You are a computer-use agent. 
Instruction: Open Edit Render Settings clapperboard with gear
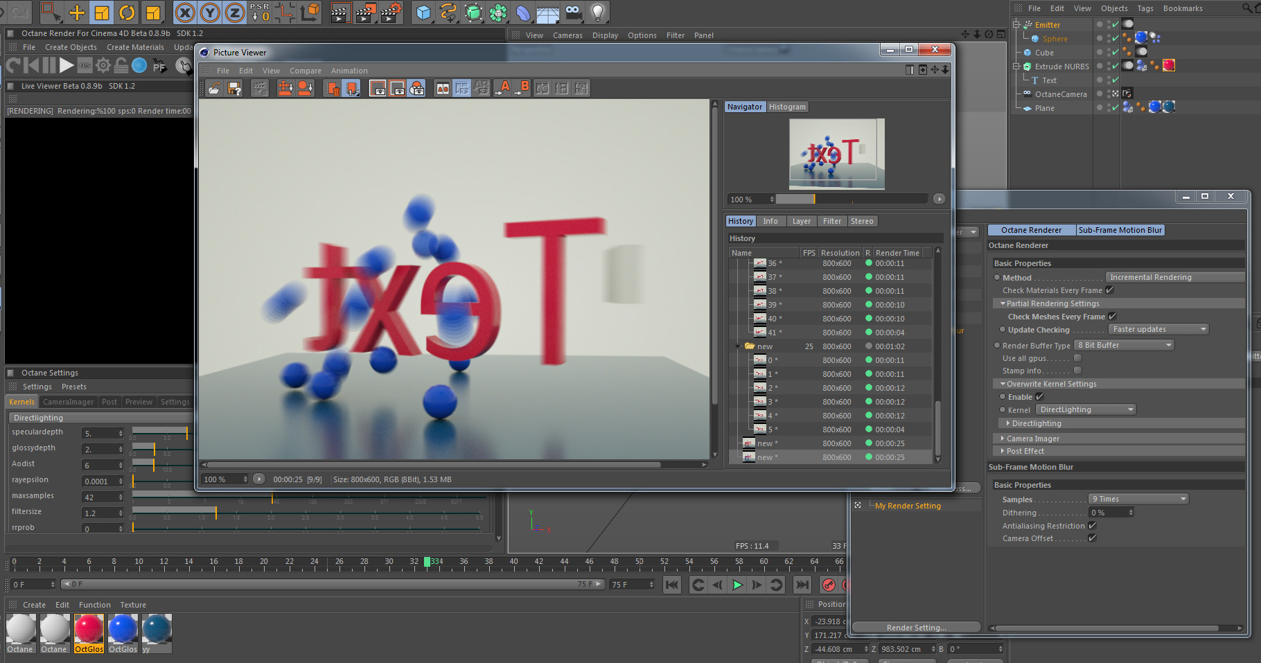pyautogui.click(x=391, y=12)
